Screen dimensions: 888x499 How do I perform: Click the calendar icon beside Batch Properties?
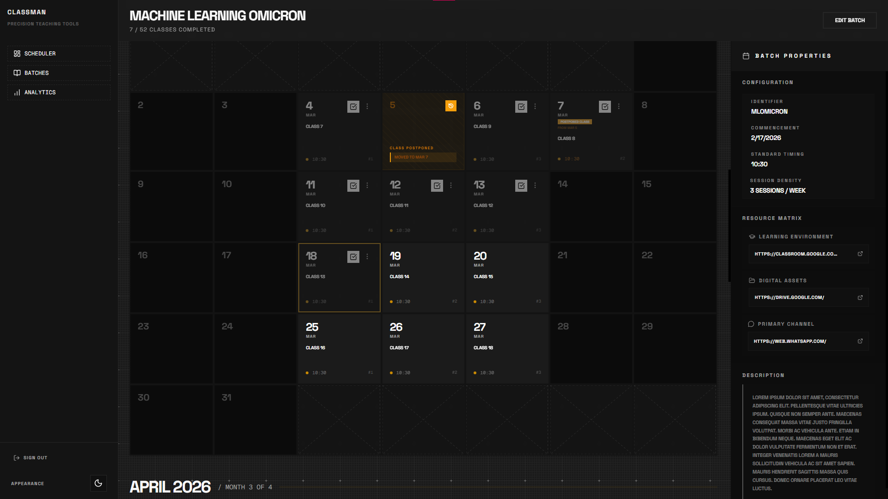tap(746, 56)
